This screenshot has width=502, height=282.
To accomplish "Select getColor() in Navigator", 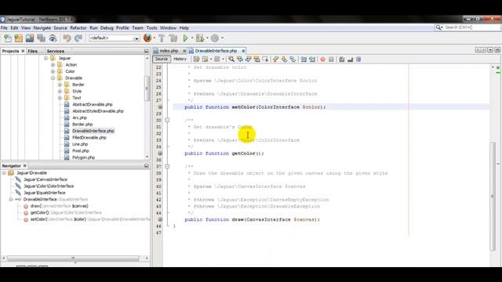I will tap(39, 212).
